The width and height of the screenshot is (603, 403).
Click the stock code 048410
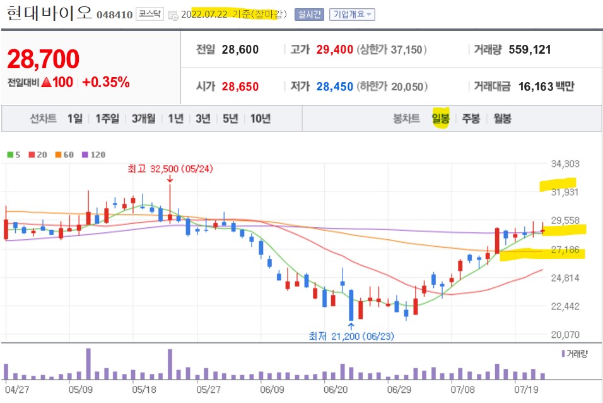[115, 15]
